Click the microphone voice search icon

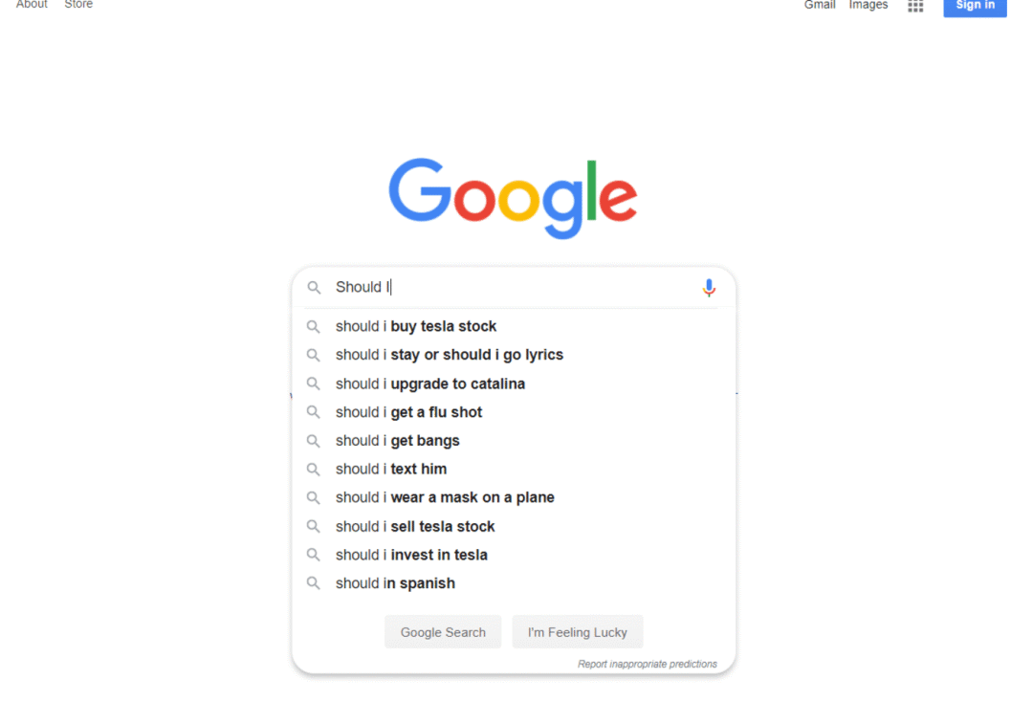pyautogui.click(x=708, y=288)
